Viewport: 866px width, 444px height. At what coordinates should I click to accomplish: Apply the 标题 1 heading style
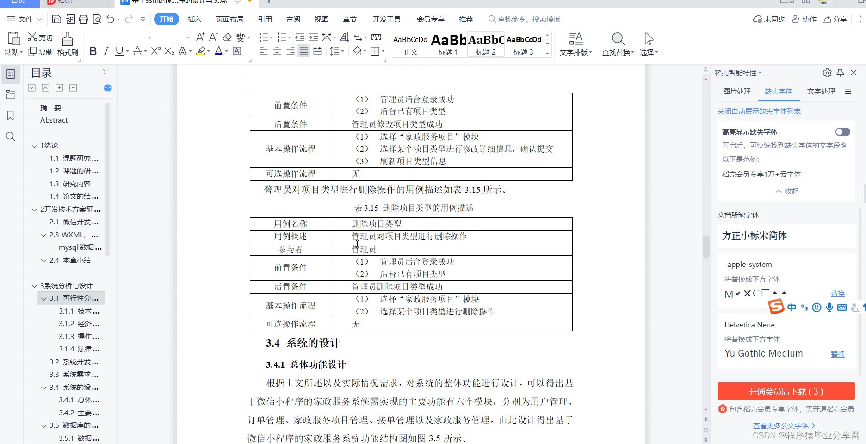pos(448,44)
